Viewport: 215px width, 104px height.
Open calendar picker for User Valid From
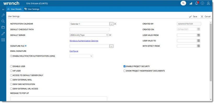pyautogui.click(x=199, y=35)
